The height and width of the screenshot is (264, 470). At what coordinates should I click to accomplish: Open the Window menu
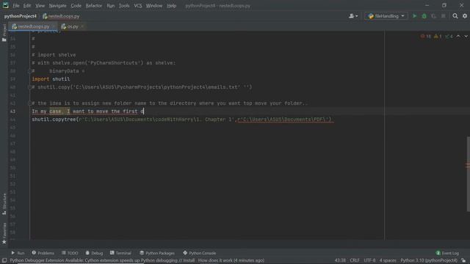point(154,6)
